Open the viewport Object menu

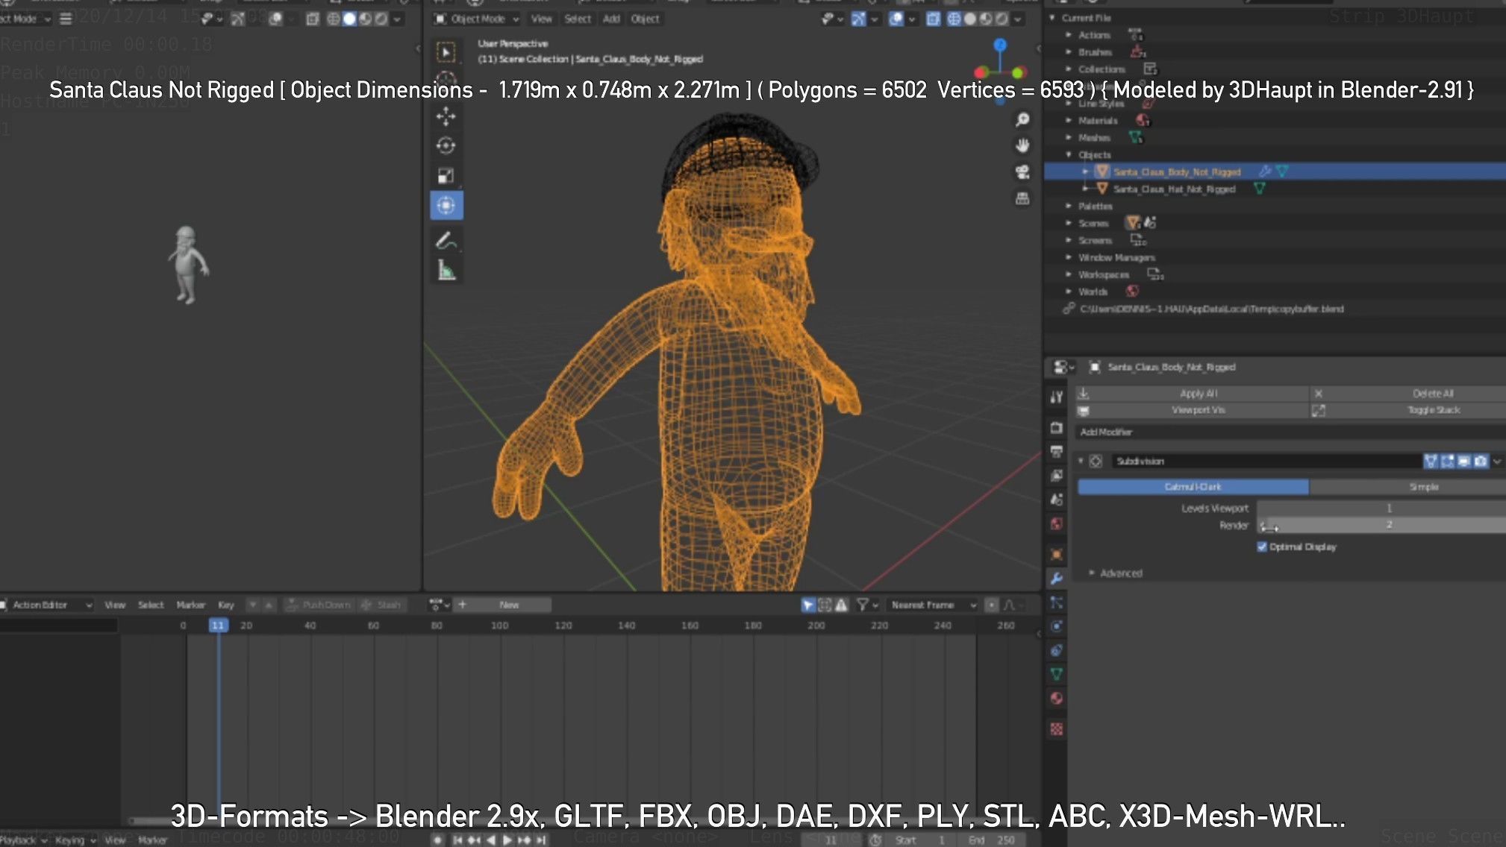(646, 19)
